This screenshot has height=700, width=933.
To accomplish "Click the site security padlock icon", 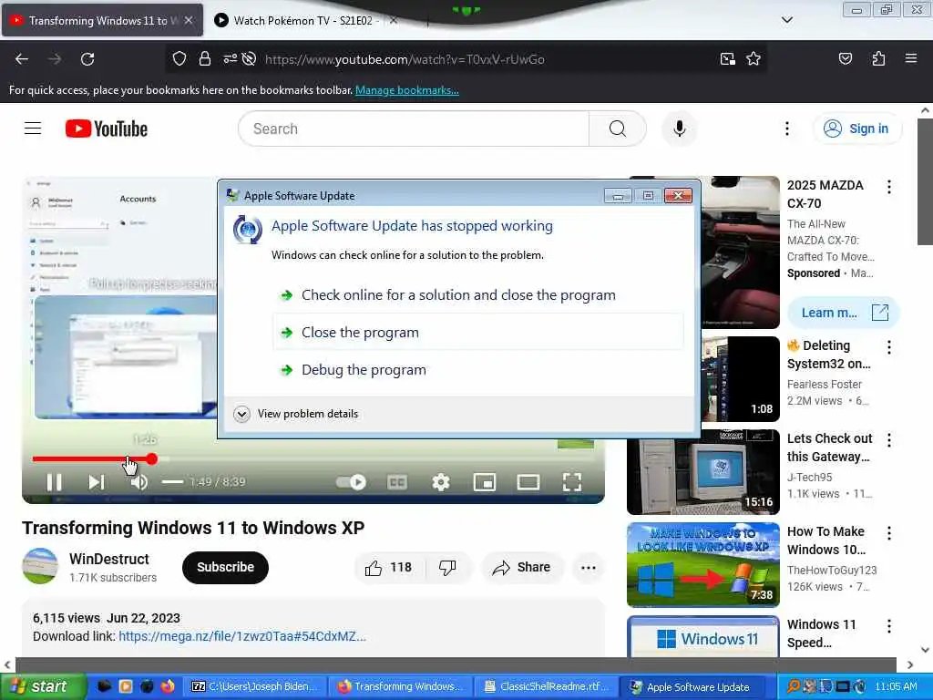I will 205,58.
